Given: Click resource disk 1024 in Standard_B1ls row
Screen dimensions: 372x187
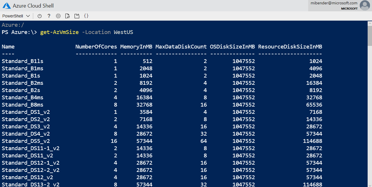Looking at the screenshot, I should (316, 61).
